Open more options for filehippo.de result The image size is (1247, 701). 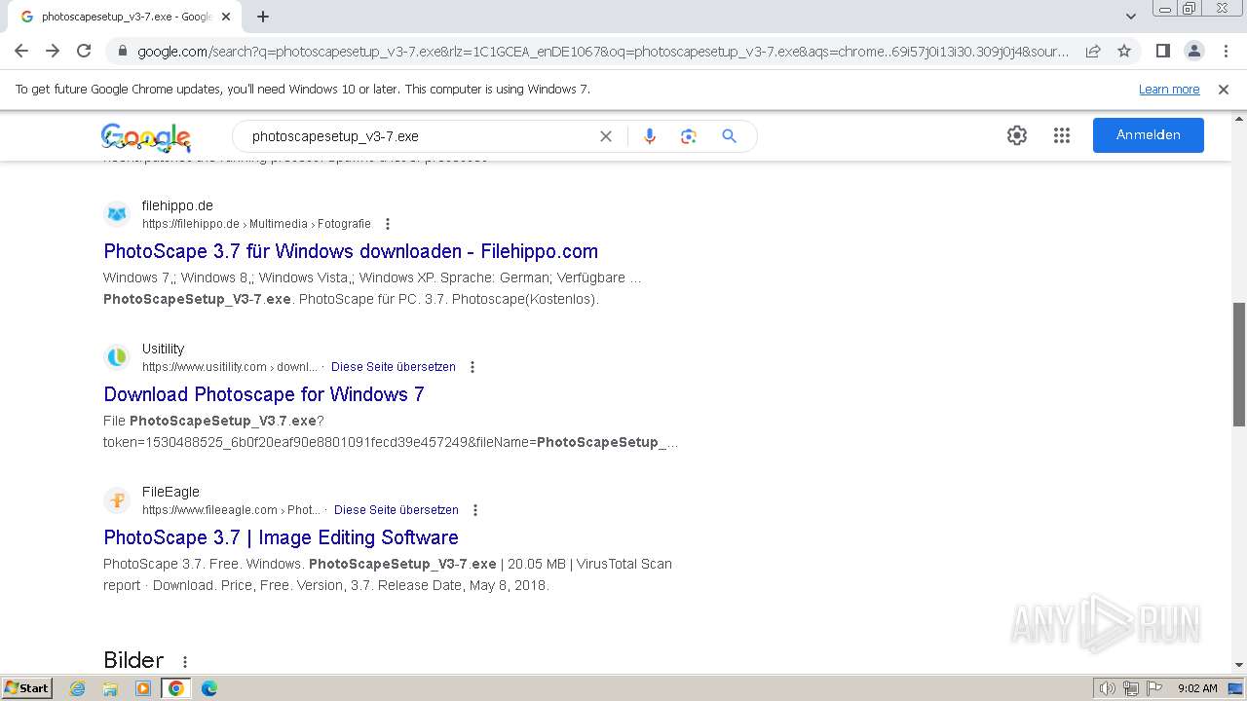pyautogui.click(x=388, y=224)
